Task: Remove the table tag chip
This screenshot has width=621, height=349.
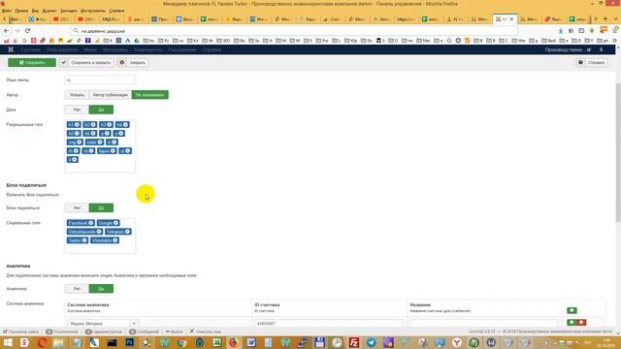Action: [100, 143]
